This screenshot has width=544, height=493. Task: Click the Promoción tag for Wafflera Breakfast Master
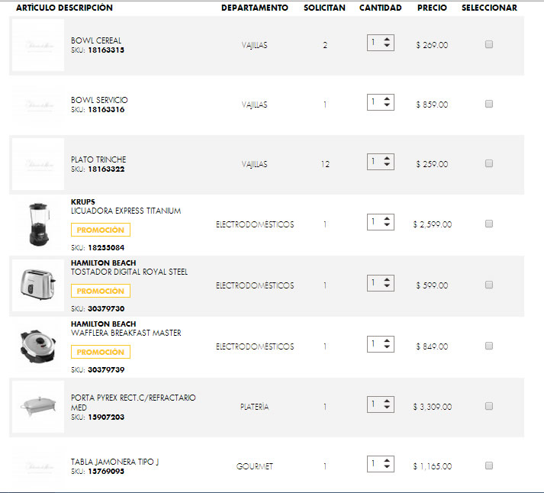coord(101,352)
